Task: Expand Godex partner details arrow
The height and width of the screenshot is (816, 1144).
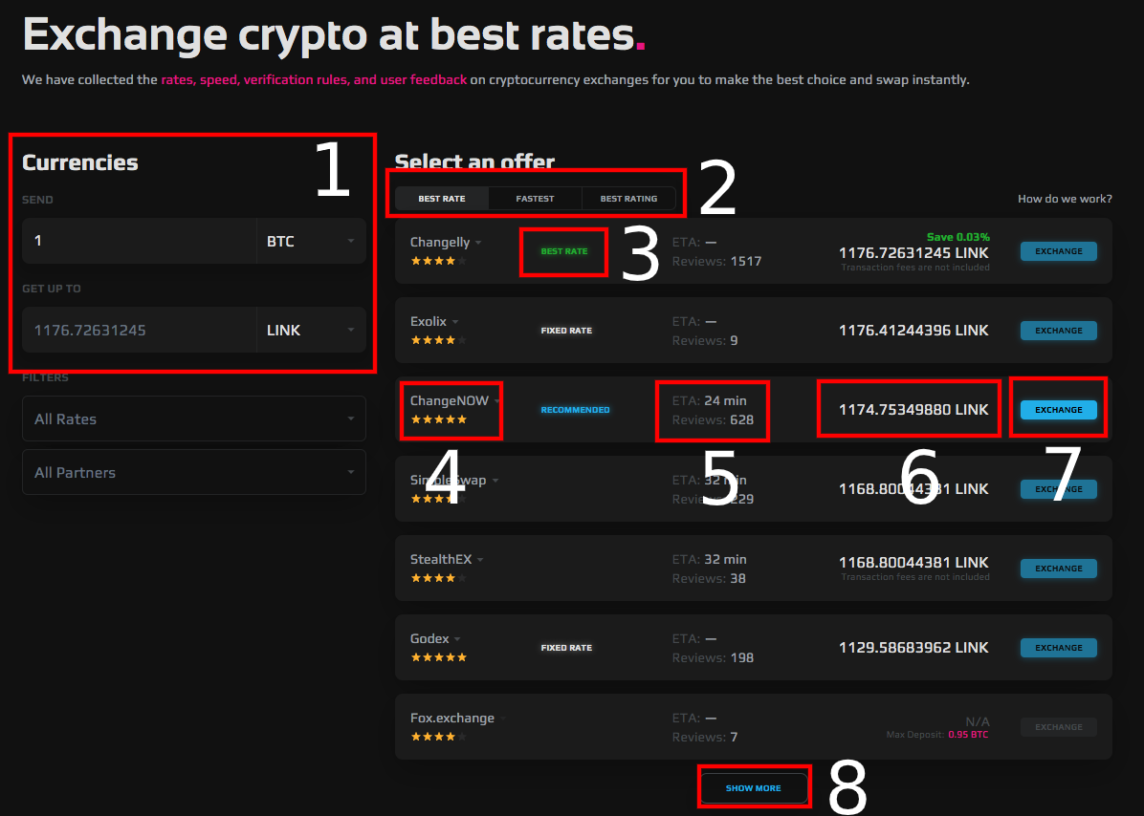Action: pyautogui.click(x=457, y=639)
